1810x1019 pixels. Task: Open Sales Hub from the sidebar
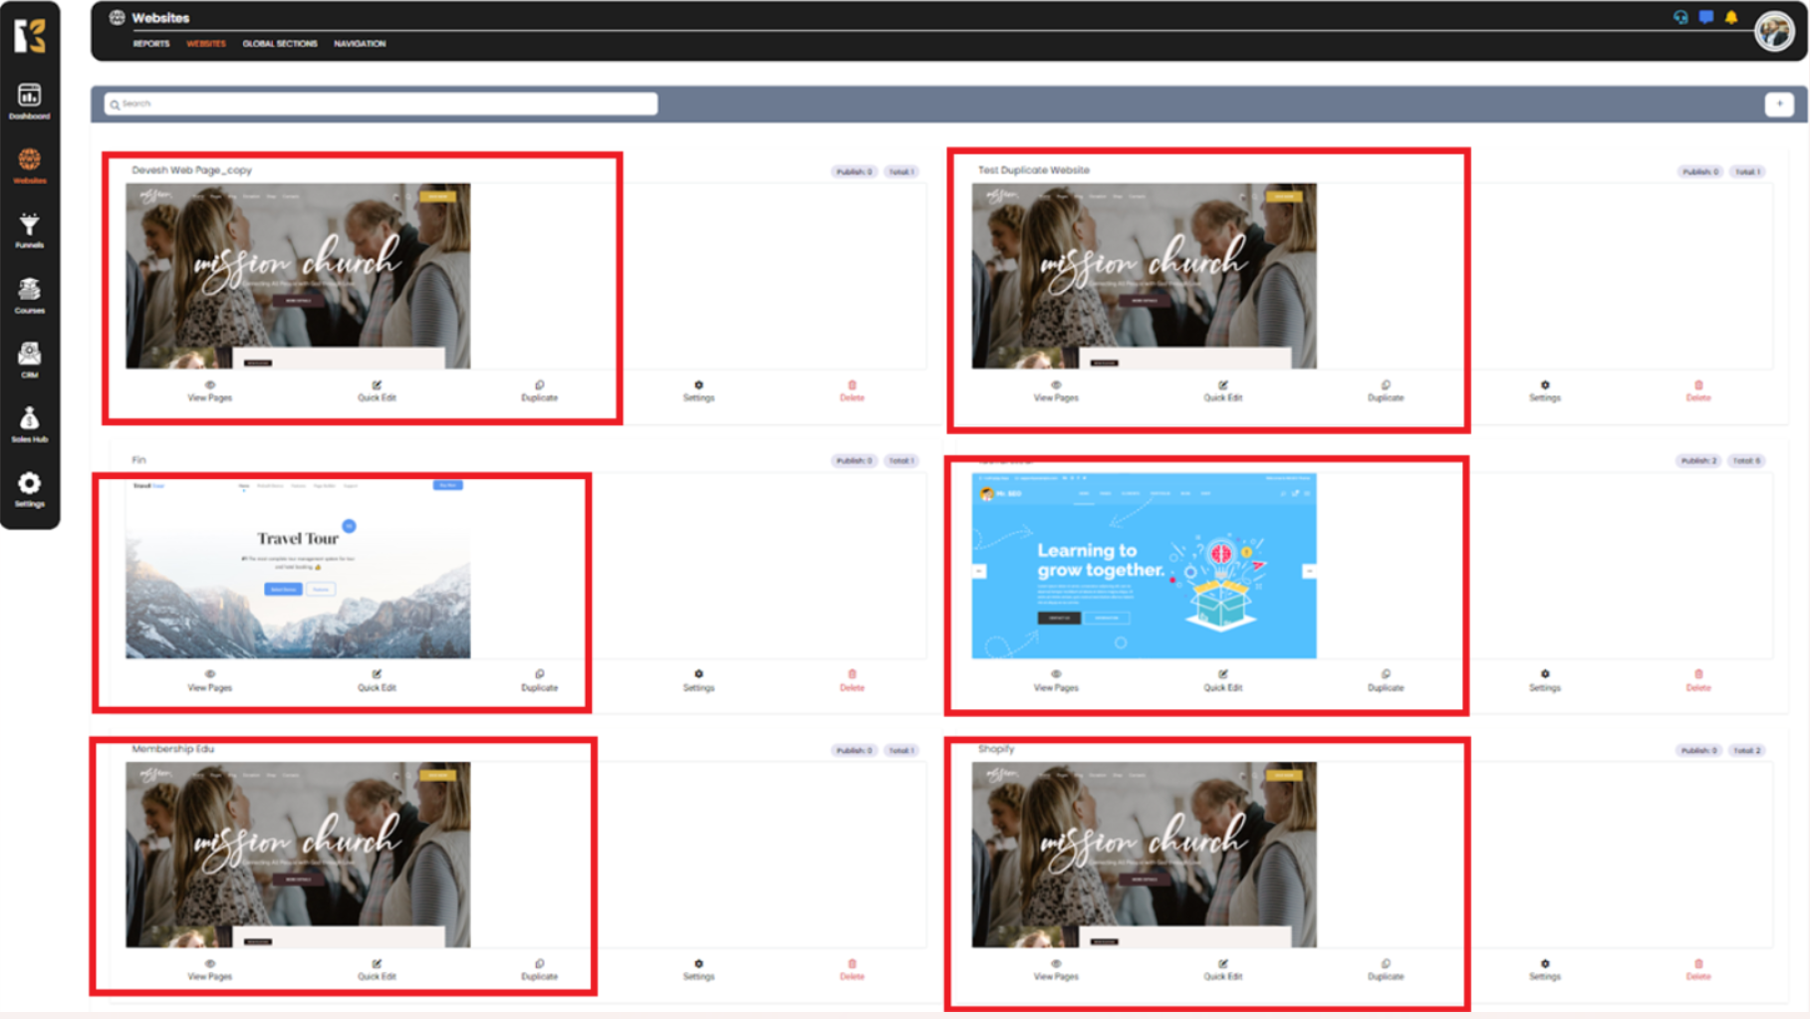(x=29, y=424)
